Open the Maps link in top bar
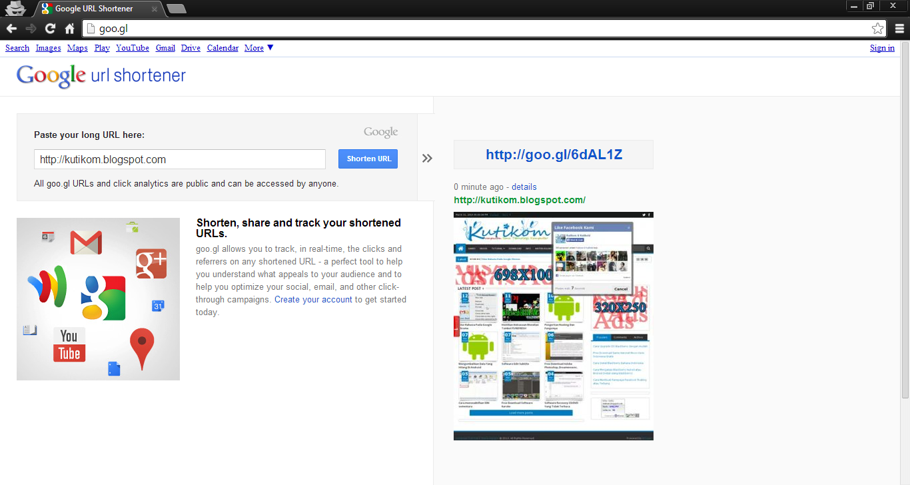The image size is (910, 485). (77, 48)
